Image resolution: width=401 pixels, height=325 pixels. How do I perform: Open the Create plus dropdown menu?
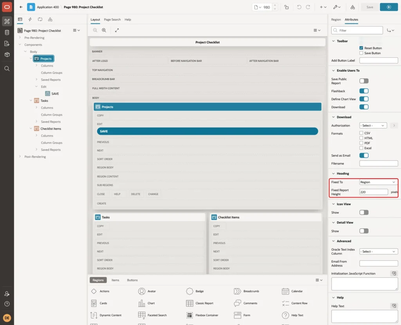point(323,7)
